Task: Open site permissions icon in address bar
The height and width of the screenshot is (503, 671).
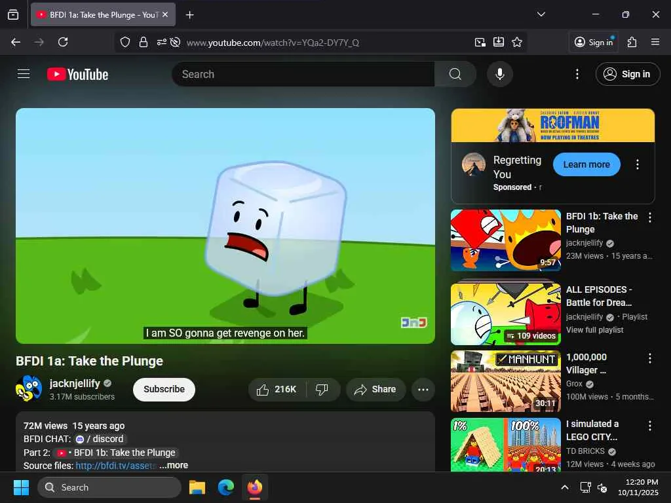Action: click(161, 42)
